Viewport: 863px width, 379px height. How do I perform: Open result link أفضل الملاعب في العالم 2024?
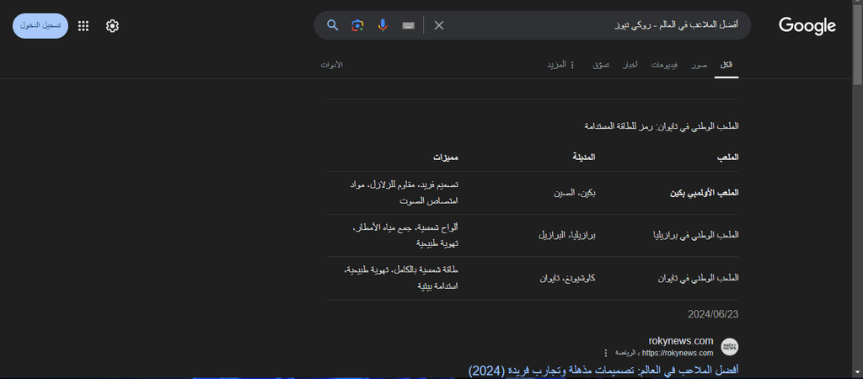[603, 371]
